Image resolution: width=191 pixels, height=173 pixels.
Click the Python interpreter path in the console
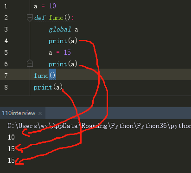tap(99, 126)
